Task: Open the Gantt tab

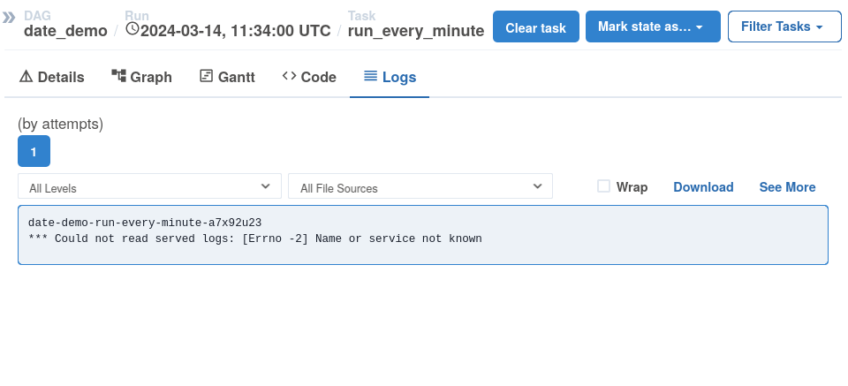Action: coord(227,77)
